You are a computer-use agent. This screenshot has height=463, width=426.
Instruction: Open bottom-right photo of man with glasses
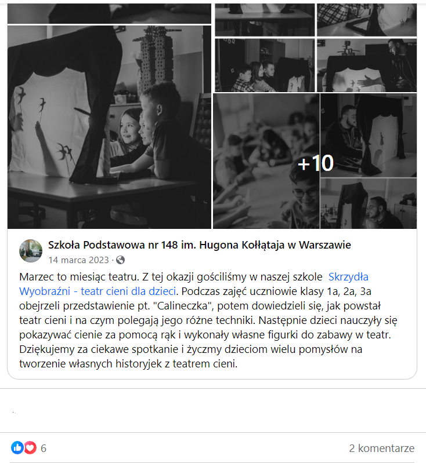[x=369, y=204]
